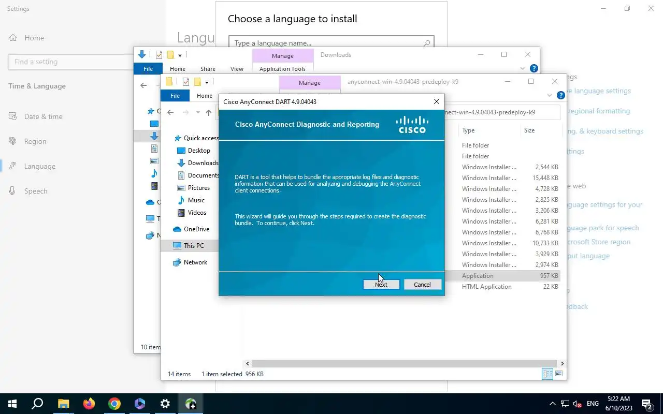Select Application Tools tab in Downloads window
663x414 pixels.
(x=283, y=69)
